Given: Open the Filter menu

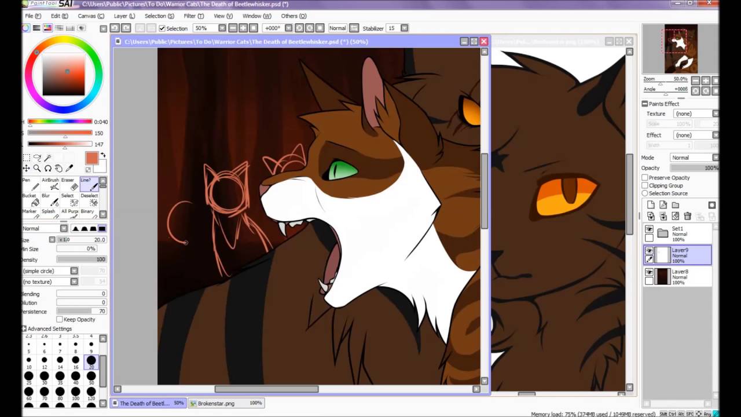Looking at the screenshot, I should 193,16.
